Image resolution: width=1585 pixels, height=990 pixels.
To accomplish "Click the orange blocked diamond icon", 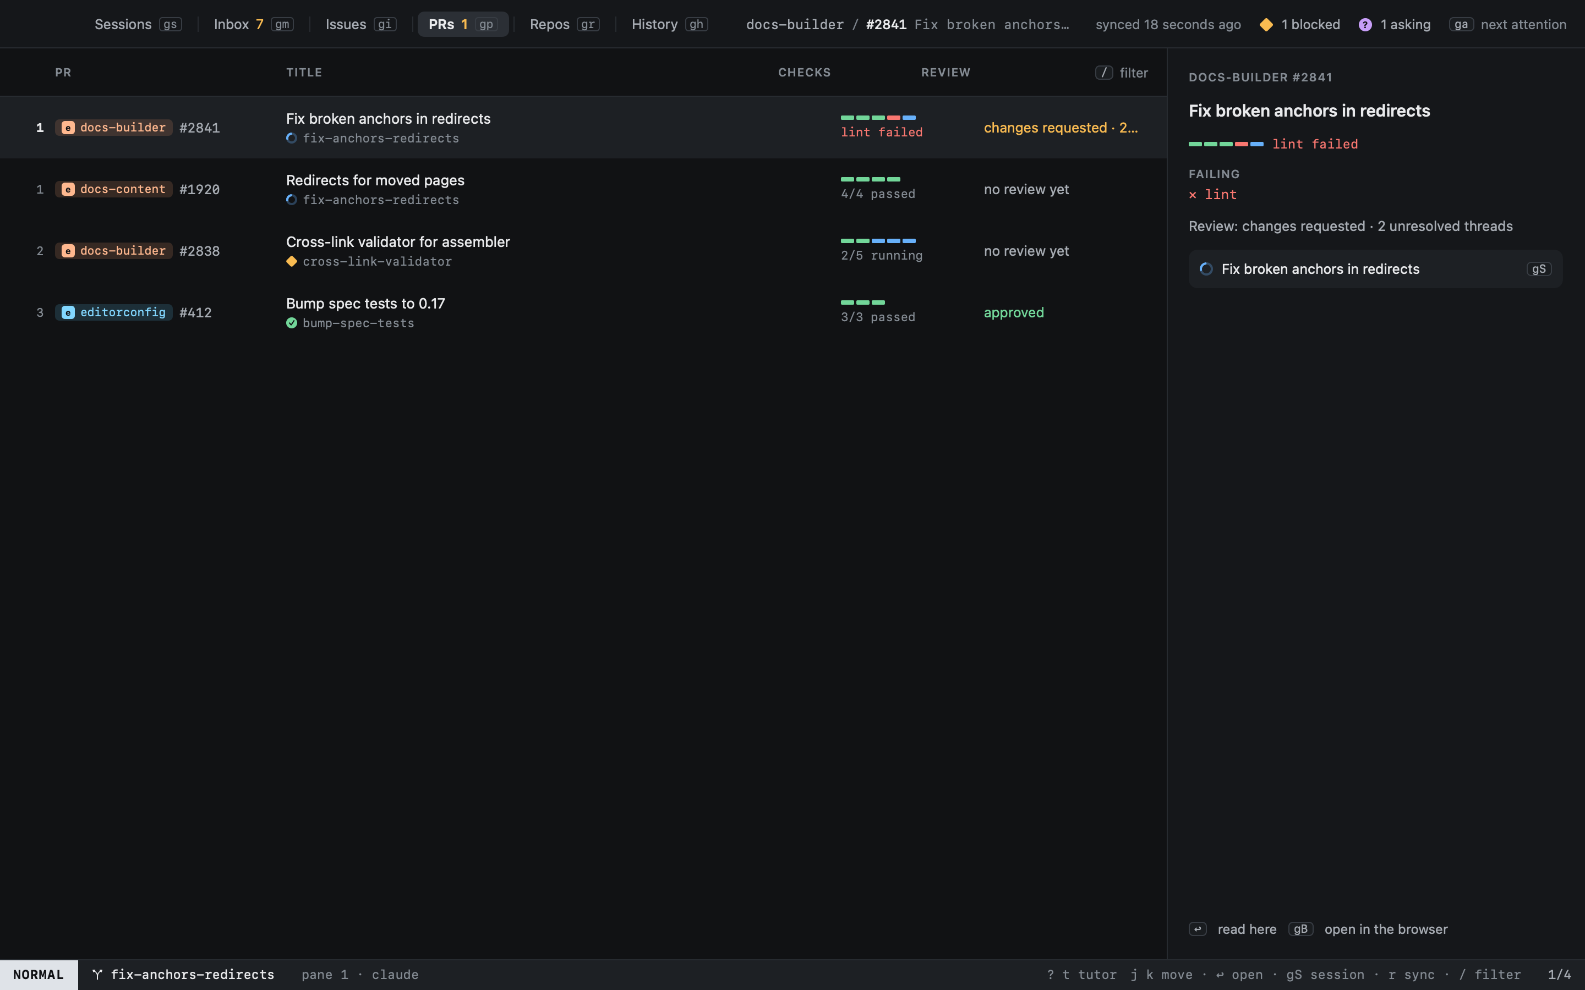I will pyautogui.click(x=1266, y=24).
